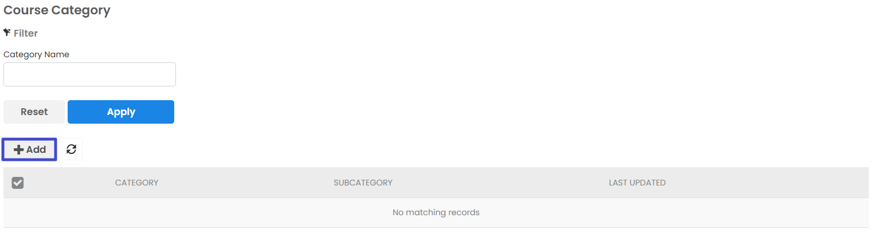Click the Reset text on gray button
Image resolution: width=874 pixels, height=249 pixels.
click(34, 112)
